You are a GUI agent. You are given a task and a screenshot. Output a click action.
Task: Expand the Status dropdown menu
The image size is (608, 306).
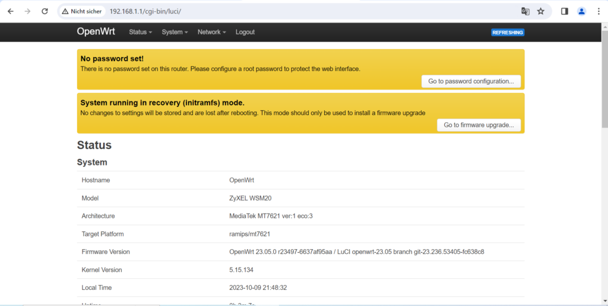click(x=140, y=32)
